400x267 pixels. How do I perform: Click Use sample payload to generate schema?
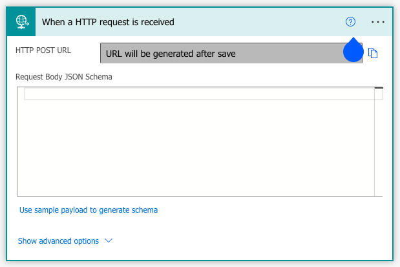click(89, 209)
